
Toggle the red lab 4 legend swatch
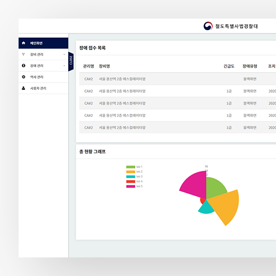tap(131, 181)
